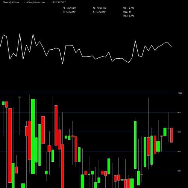Click the 930 price axis label
The width and height of the screenshot is (188, 188).
coord(179,152)
